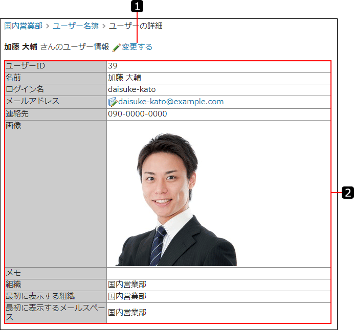Click the メールアドレス label cell
The image size is (354, 330).
(56, 102)
